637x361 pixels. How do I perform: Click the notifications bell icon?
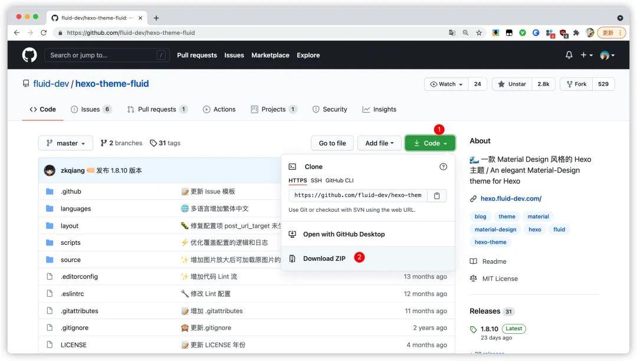click(x=569, y=55)
